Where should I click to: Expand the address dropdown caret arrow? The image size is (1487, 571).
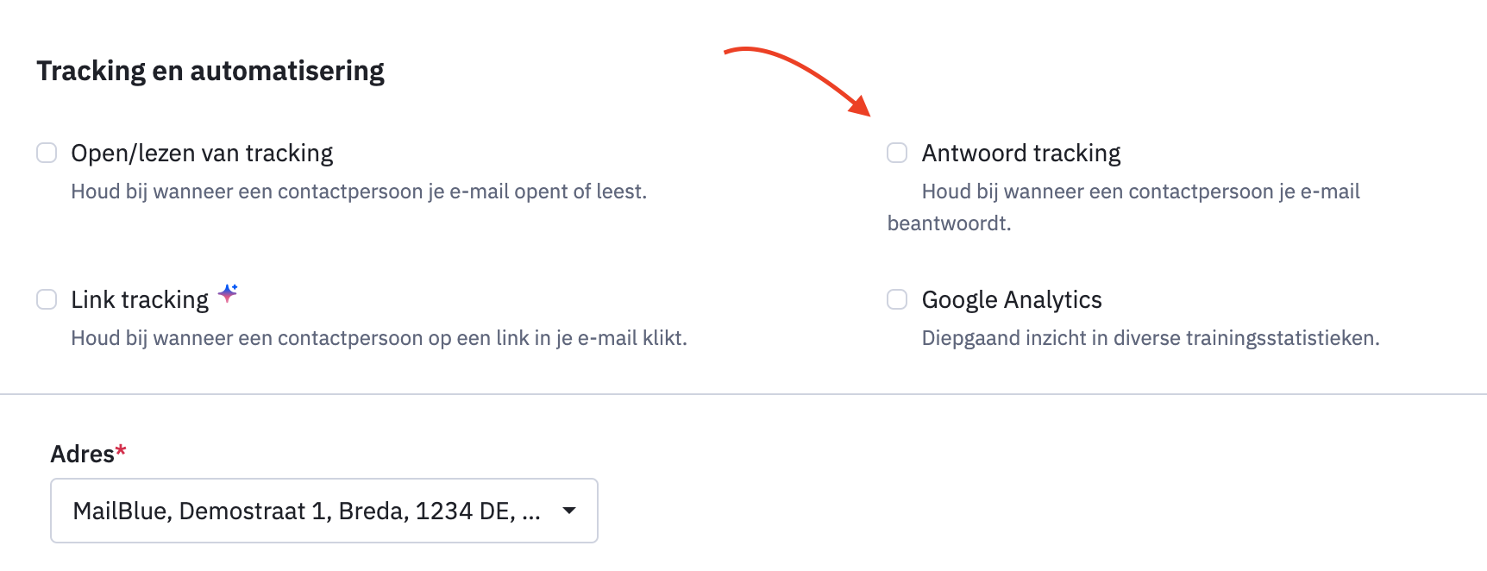[x=569, y=510]
